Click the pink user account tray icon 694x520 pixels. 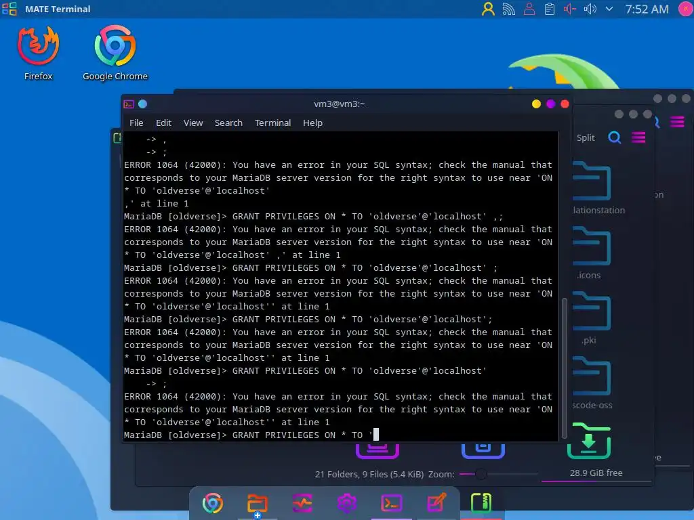coord(529,9)
